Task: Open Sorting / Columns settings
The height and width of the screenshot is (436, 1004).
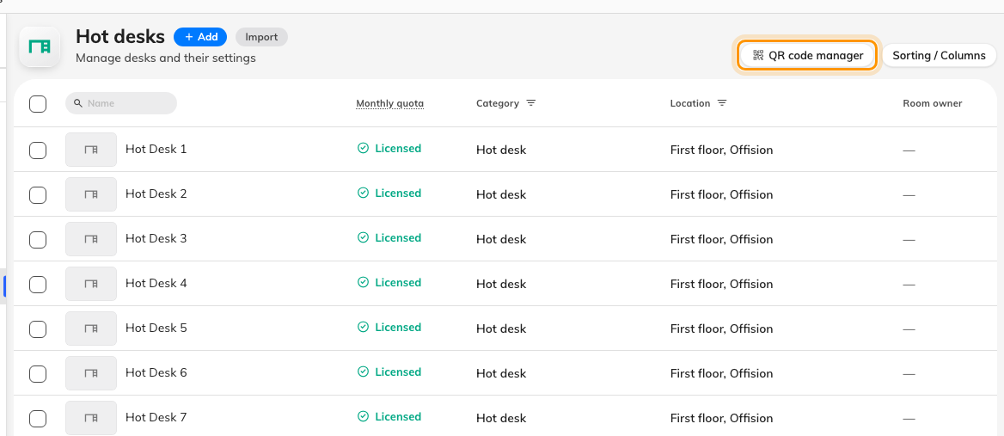Action: coord(939,56)
